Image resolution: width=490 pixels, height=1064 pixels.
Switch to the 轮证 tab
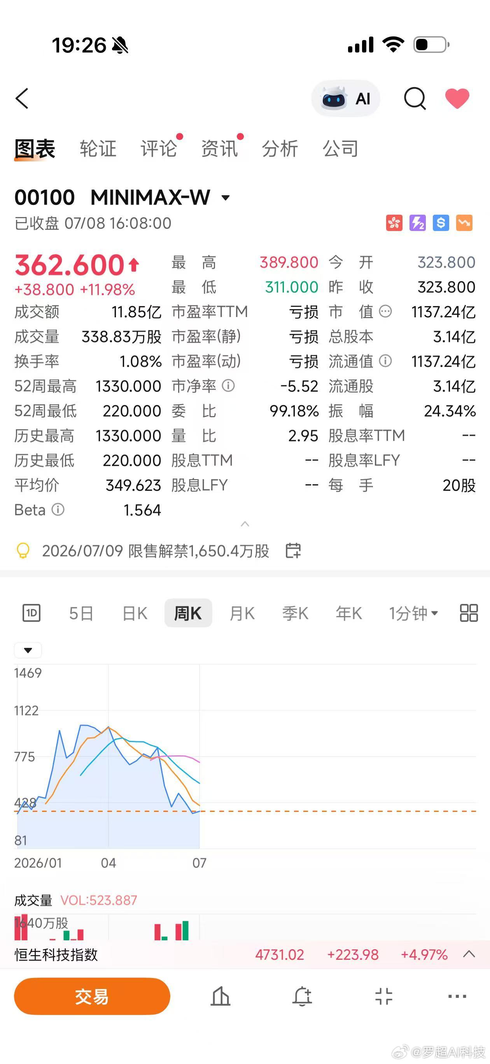(98, 149)
